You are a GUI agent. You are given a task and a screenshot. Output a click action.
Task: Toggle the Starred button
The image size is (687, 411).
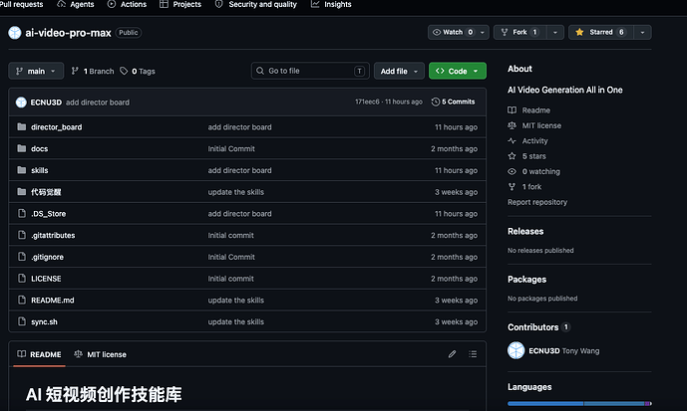point(600,33)
